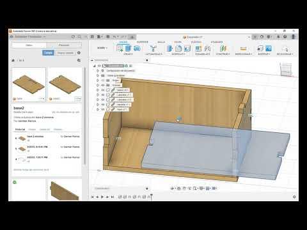Tick the base2 component selection checkbox

coord(108,90)
